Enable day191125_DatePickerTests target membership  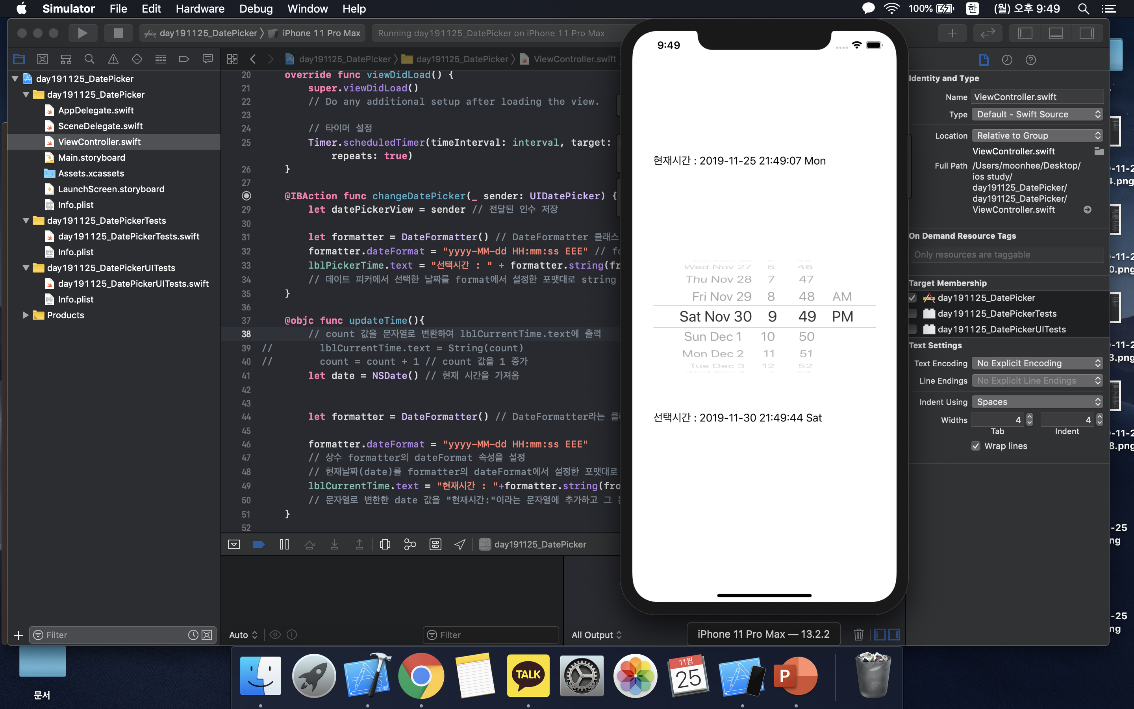[912, 313]
